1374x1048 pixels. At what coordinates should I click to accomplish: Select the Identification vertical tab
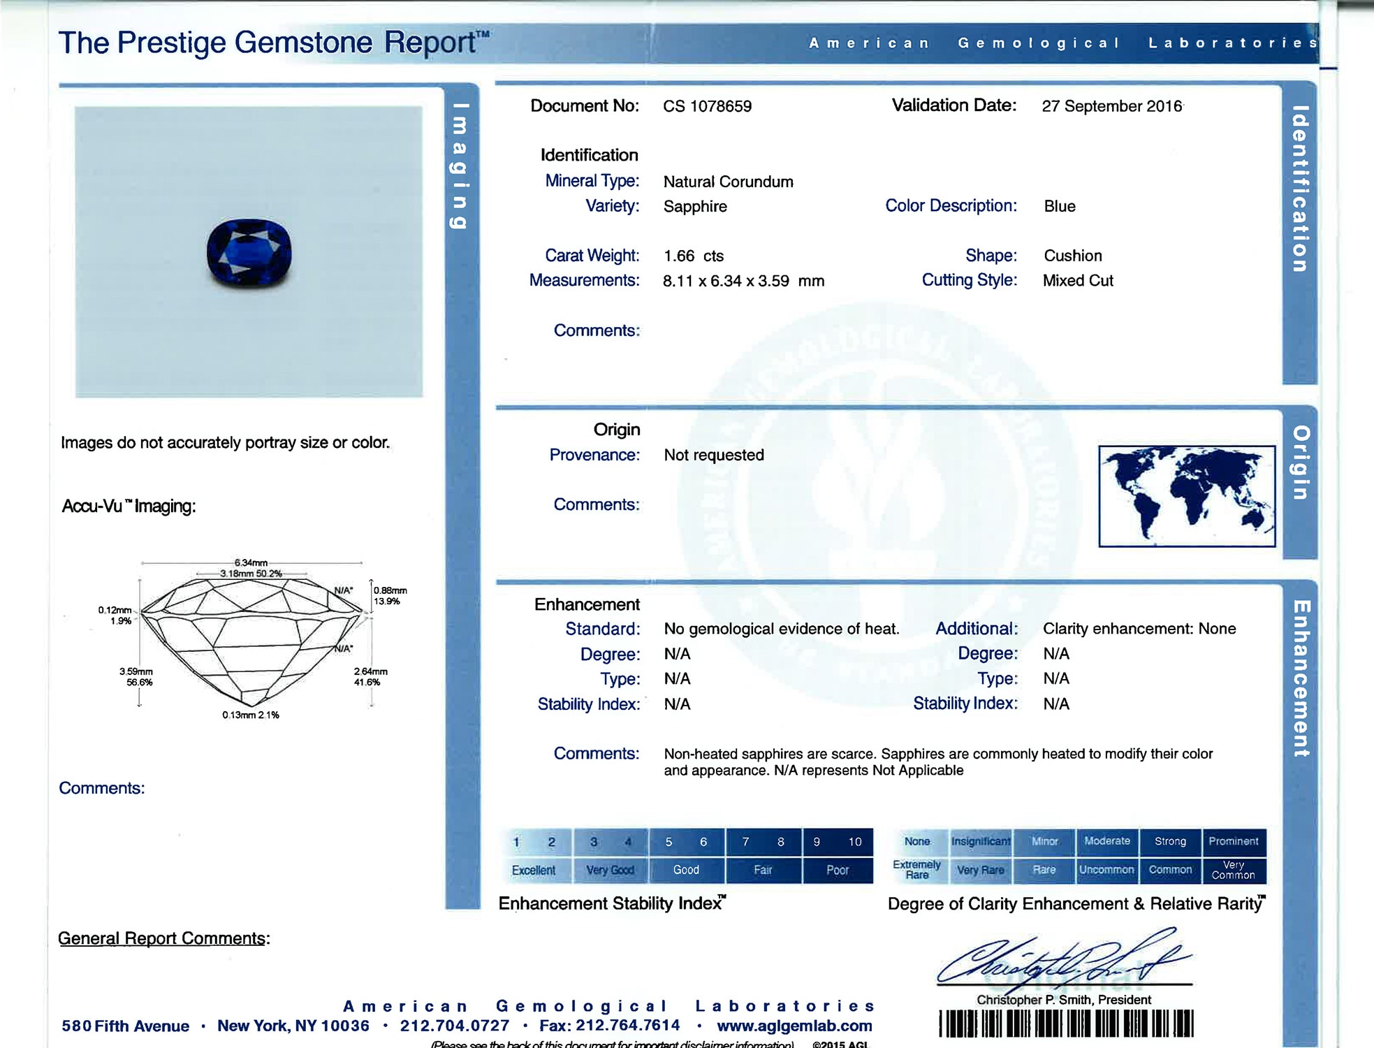pyautogui.click(x=1299, y=189)
